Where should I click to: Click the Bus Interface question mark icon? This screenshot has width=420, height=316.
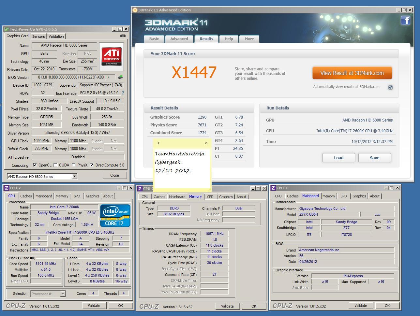123,93
